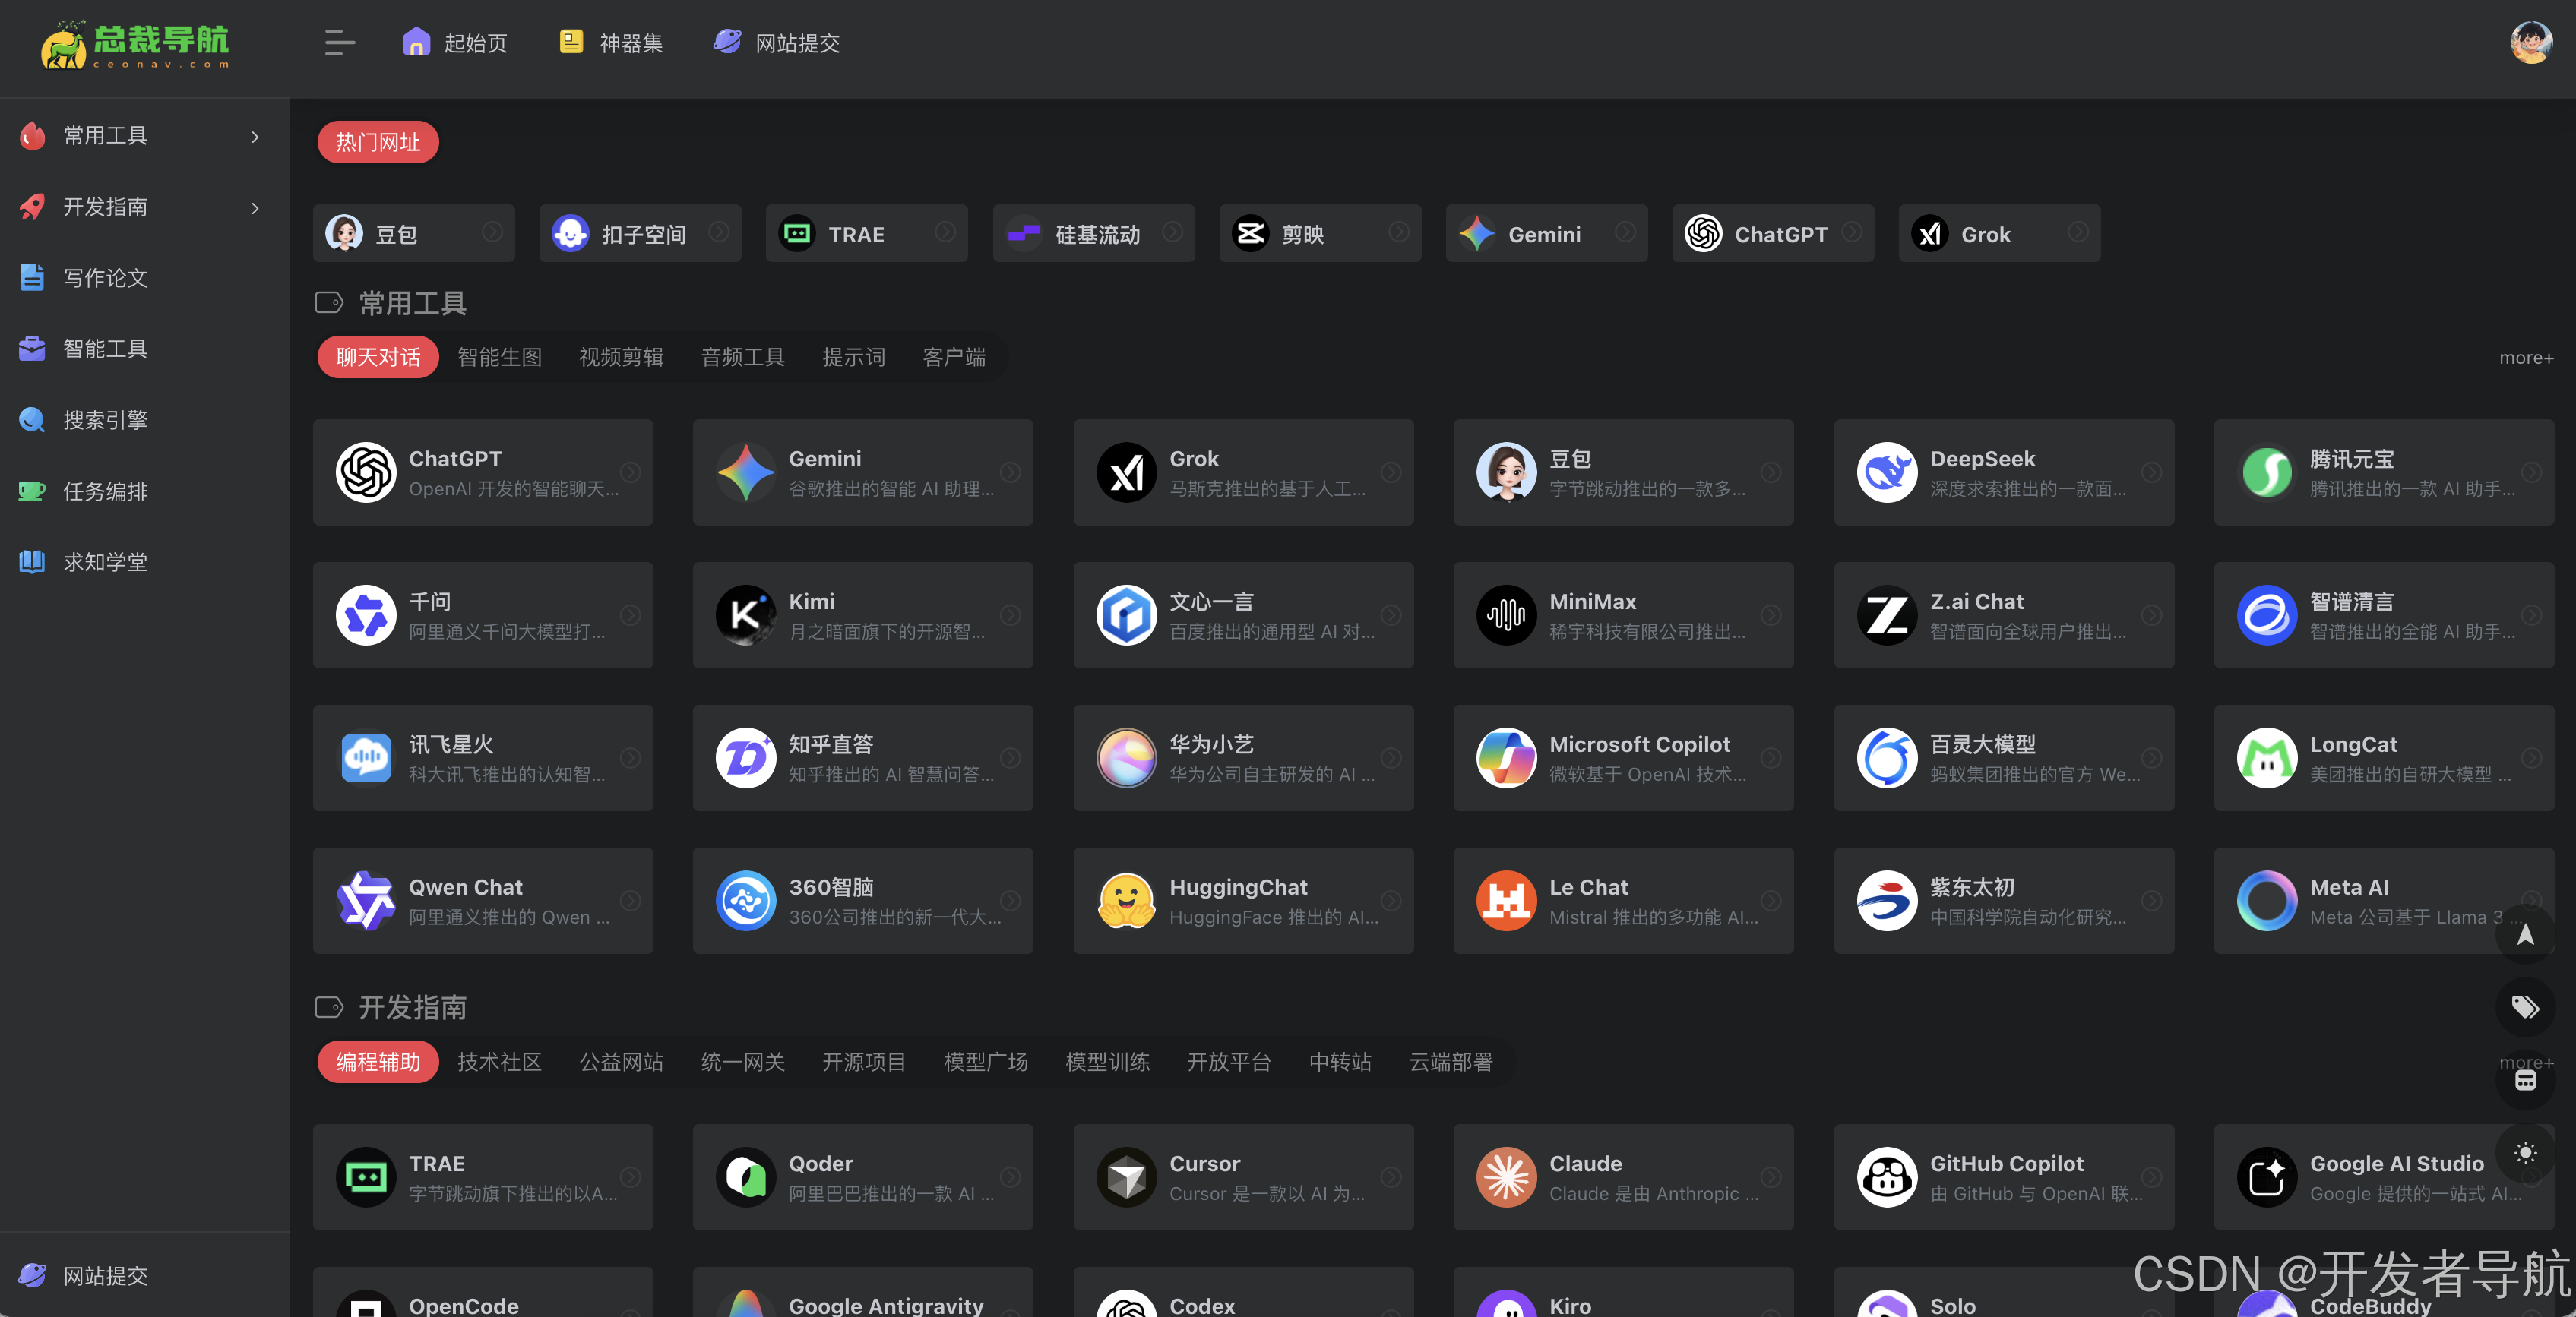Open 智能工具 from the sidebar
The image size is (2576, 1317).
pyautogui.click(x=32, y=349)
